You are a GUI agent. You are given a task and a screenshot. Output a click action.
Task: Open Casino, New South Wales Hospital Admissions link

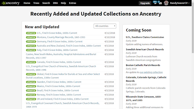pyautogui.click(x=61, y=56)
